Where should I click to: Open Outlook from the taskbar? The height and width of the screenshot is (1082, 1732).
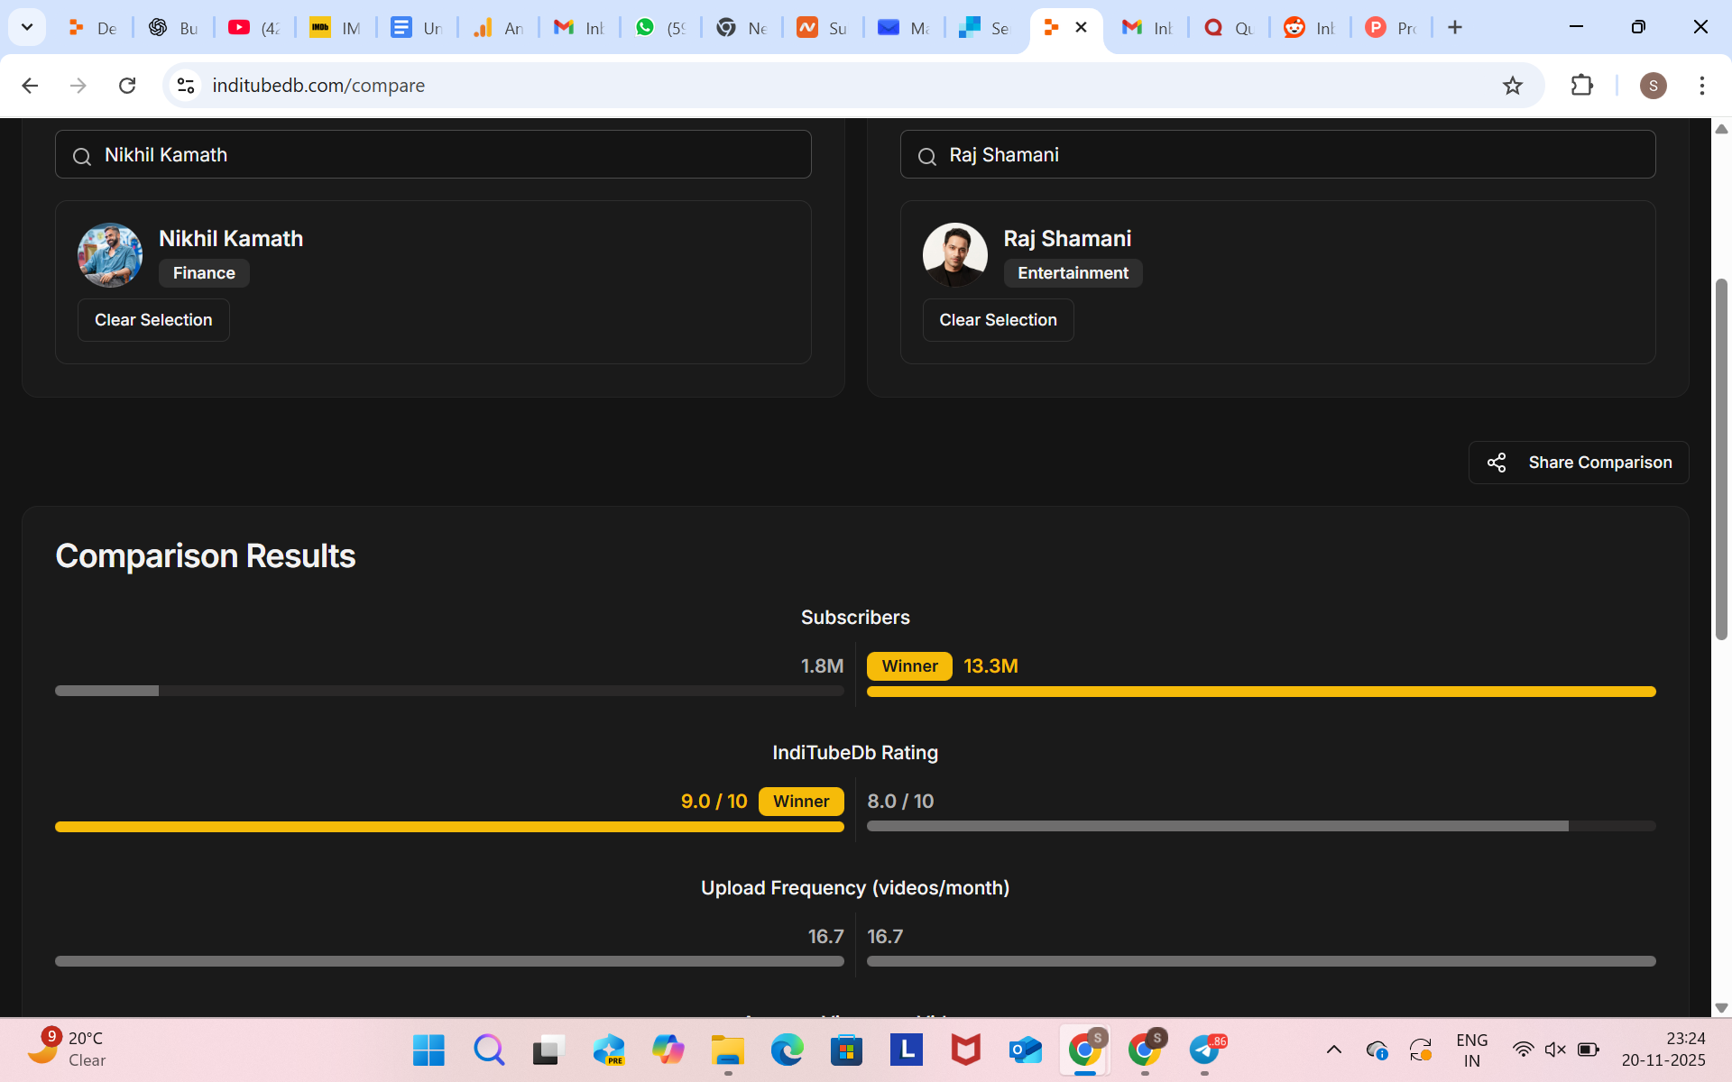(1026, 1050)
